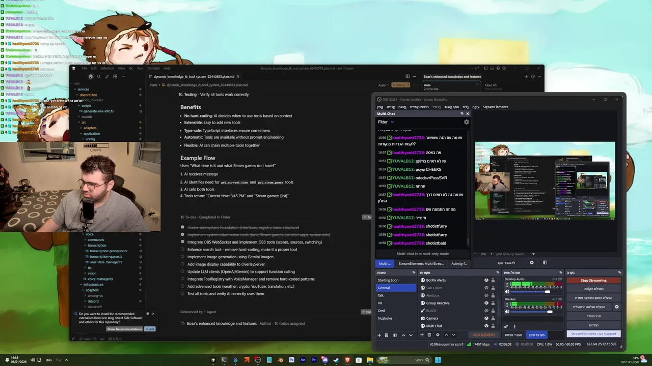Click Show Recommendations in Cursor notification
Viewport: 652px width, 366px height.
pos(124,329)
